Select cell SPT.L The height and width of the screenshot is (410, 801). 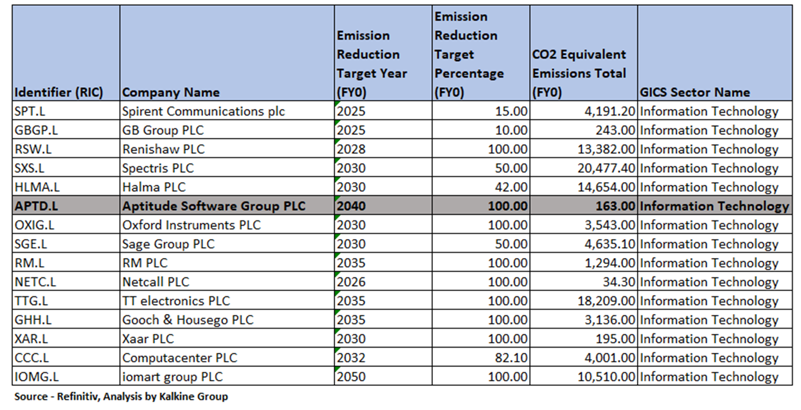pos(66,111)
